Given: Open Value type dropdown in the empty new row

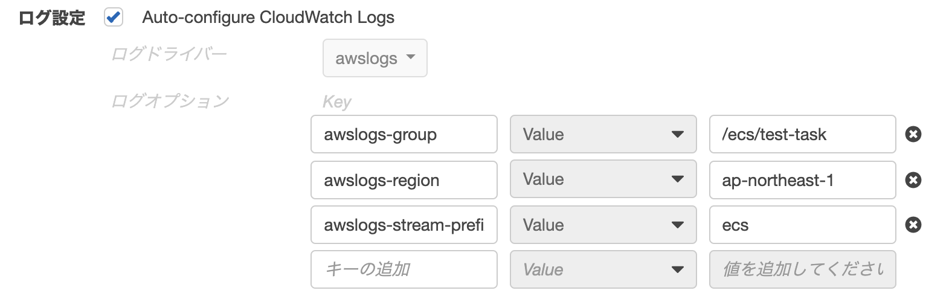Looking at the screenshot, I should point(603,269).
